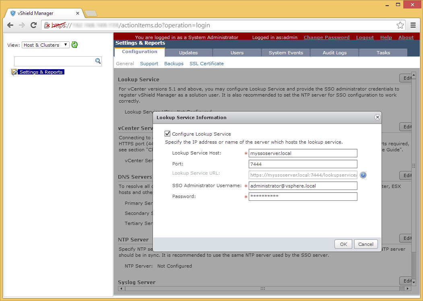
Task: Switch to the Configuration tab
Action: (x=140, y=52)
